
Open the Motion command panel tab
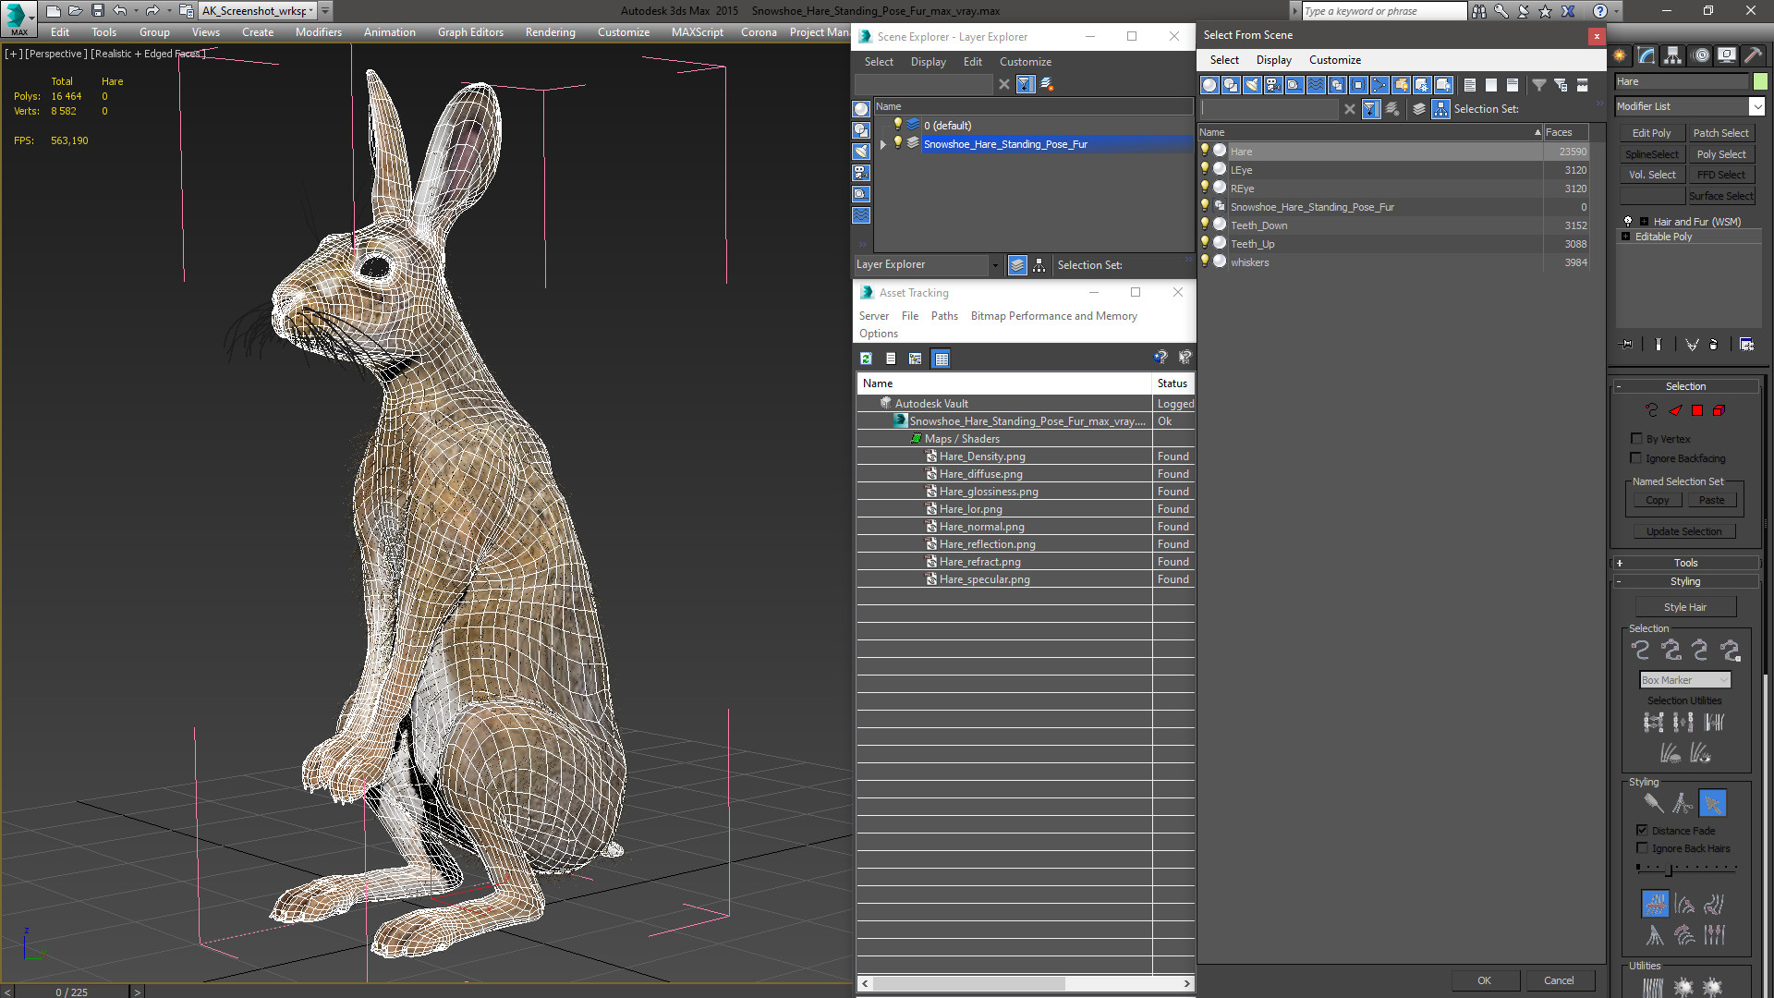1701,55
